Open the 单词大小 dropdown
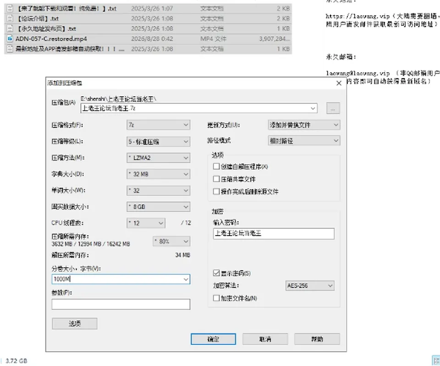440x366 pixels. pyautogui.click(x=158, y=190)
